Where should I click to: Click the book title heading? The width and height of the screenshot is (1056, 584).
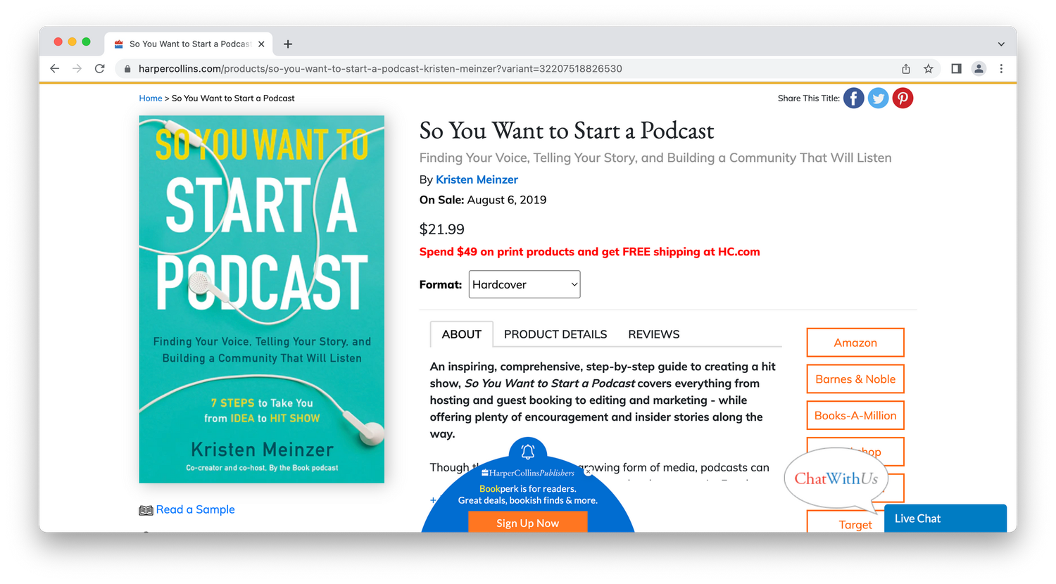(x=567, y=131)
